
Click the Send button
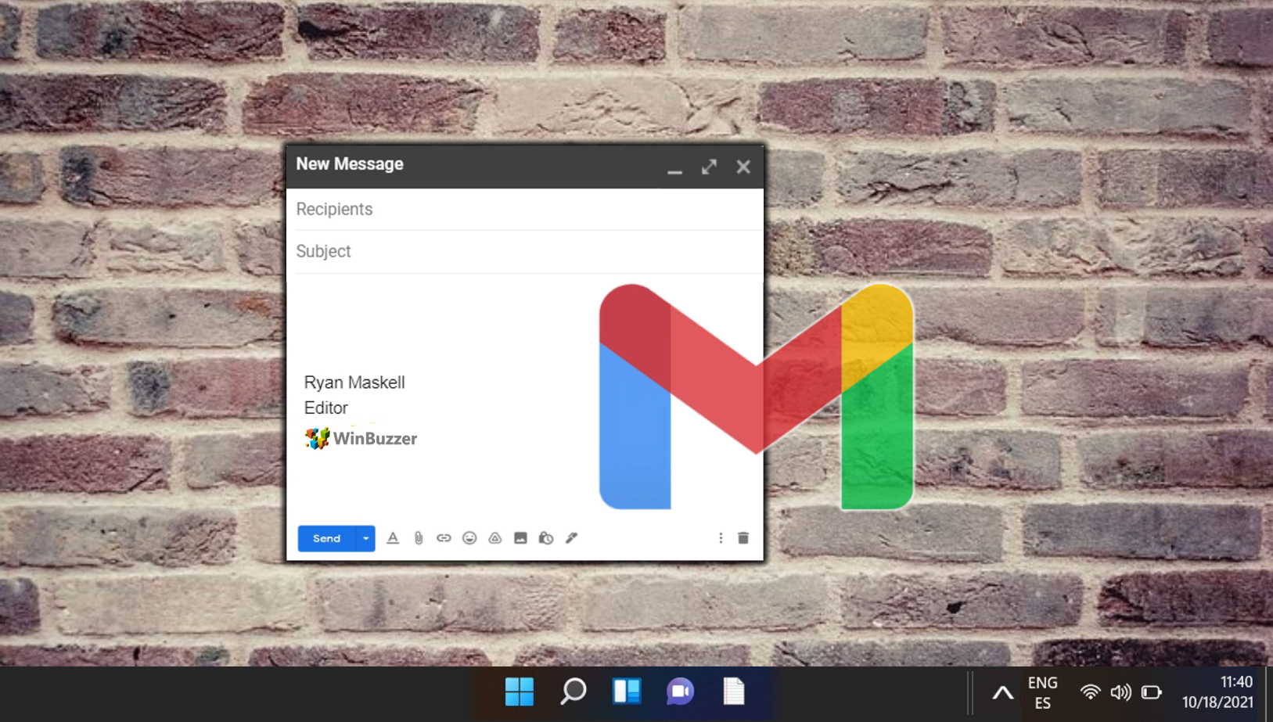pos(327,538)
